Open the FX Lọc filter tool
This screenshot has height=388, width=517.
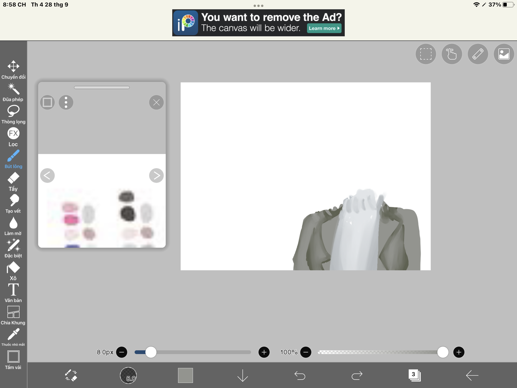click(x=13, y=137)
